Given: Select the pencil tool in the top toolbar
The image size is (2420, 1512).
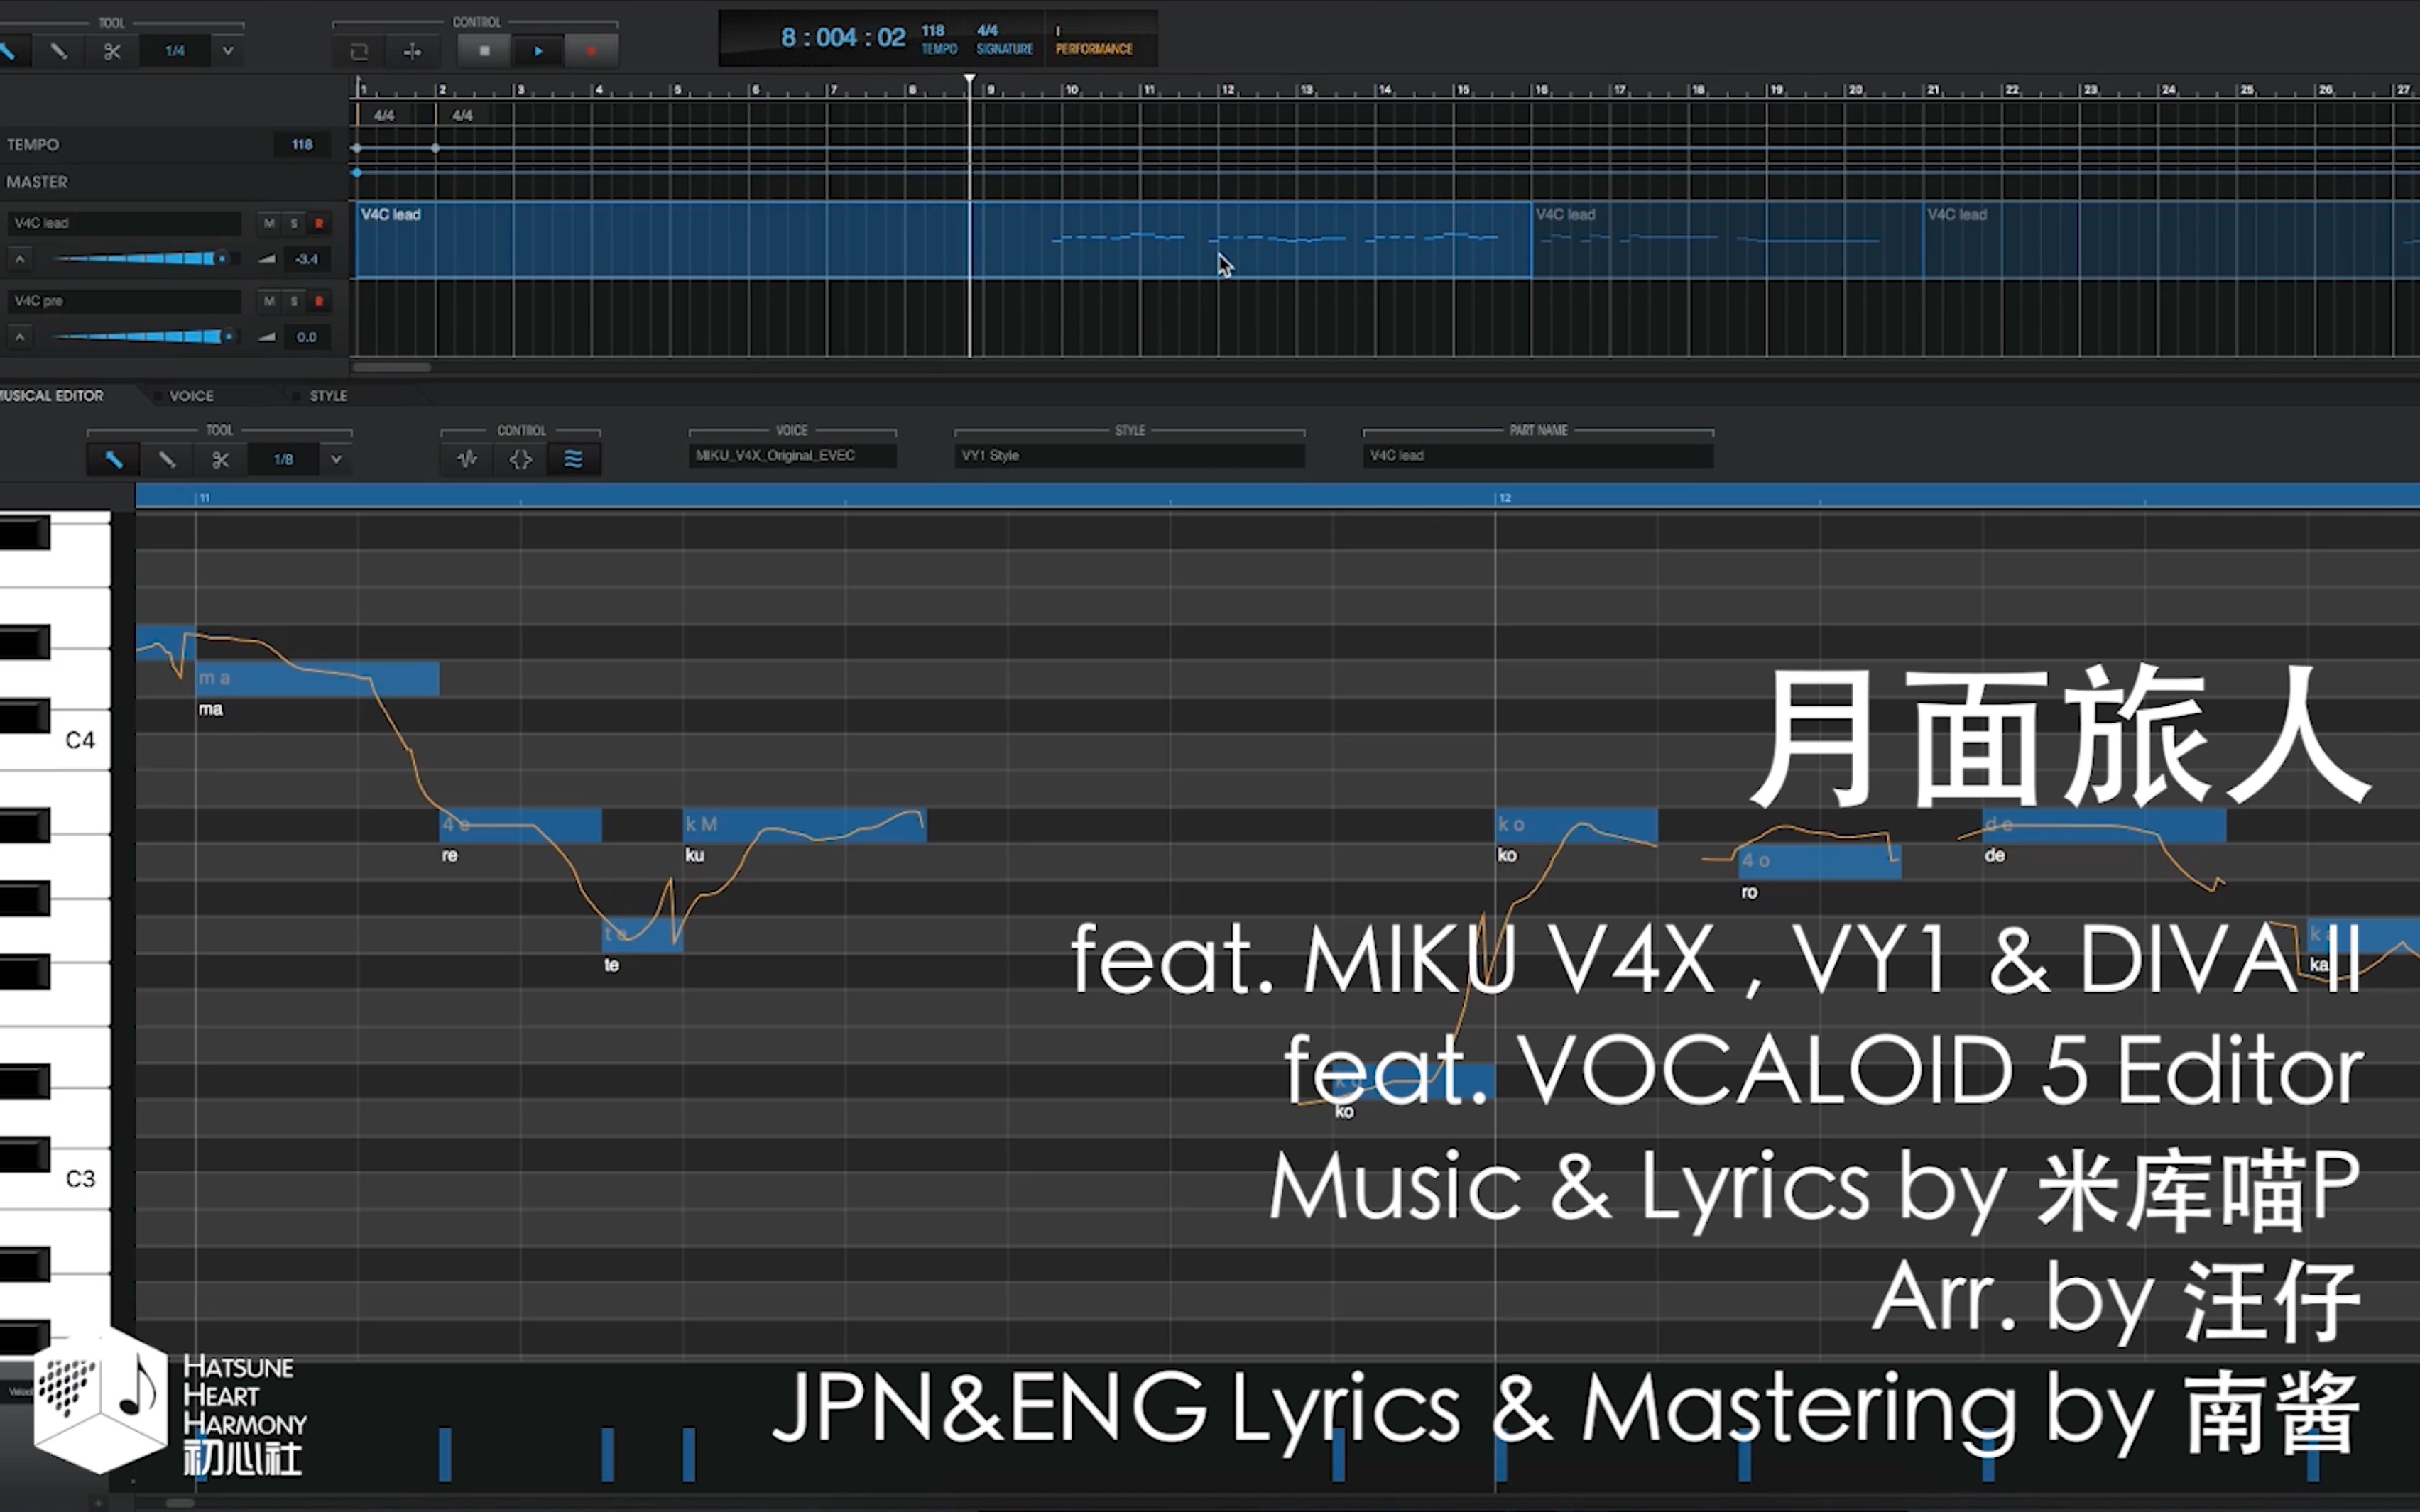Looking at the screenshot, I should [59, 50].
